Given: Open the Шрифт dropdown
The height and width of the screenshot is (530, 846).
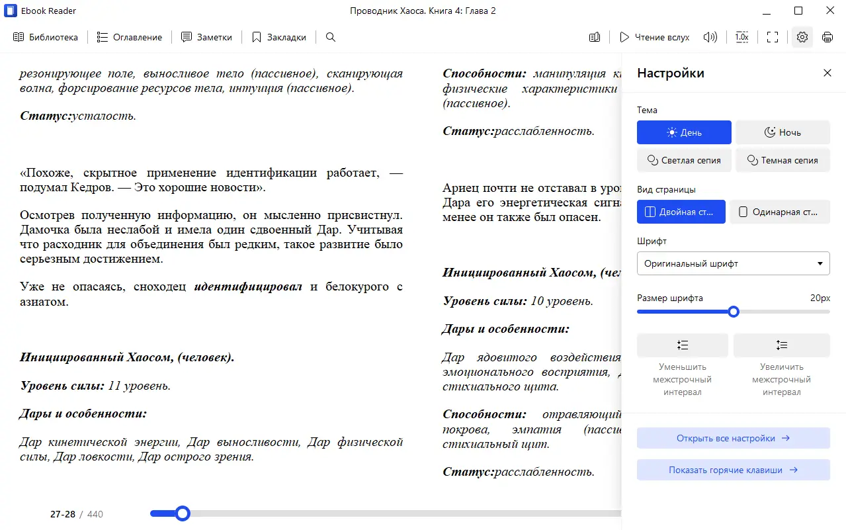Looking at the screenshot, I should [x=733, y=263].
